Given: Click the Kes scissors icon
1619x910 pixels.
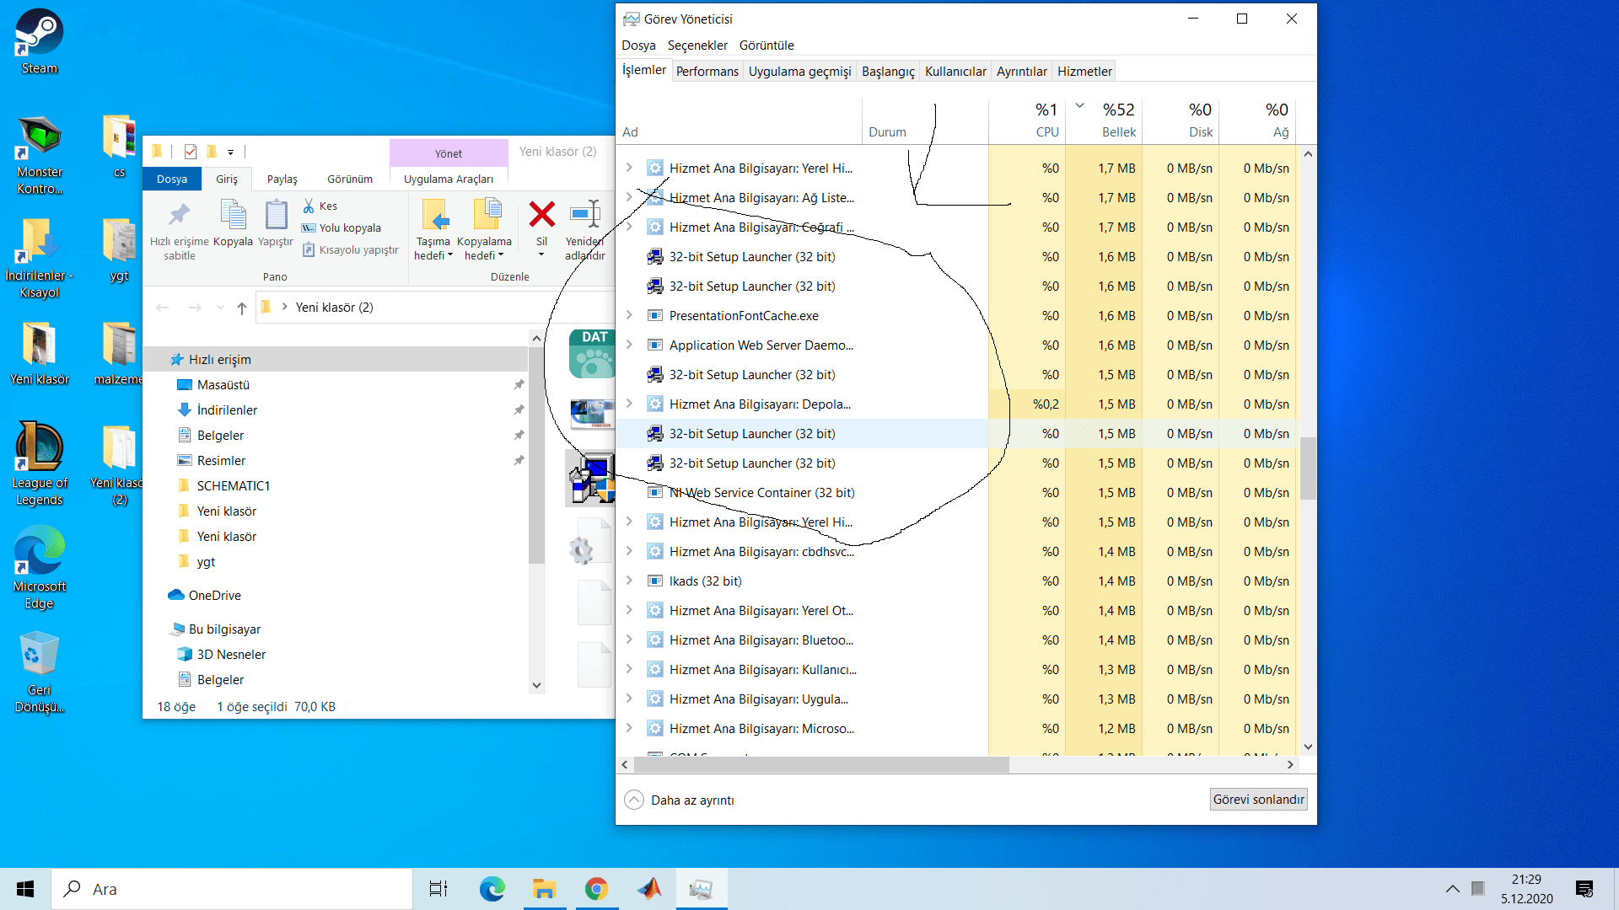Looking at the screenshot, I should pos(309,206).
